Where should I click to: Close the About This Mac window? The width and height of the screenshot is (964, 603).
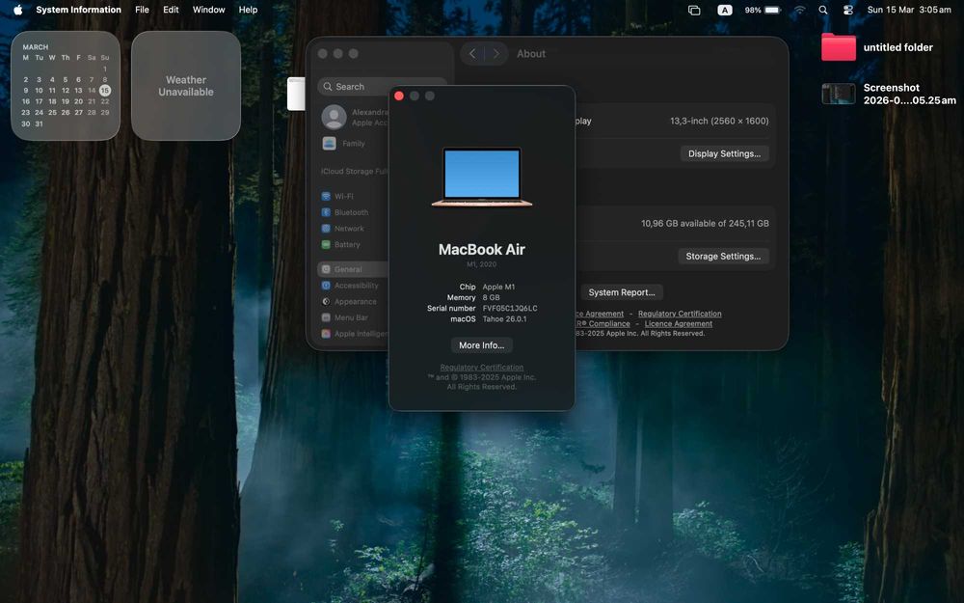(x=399, y=96)
